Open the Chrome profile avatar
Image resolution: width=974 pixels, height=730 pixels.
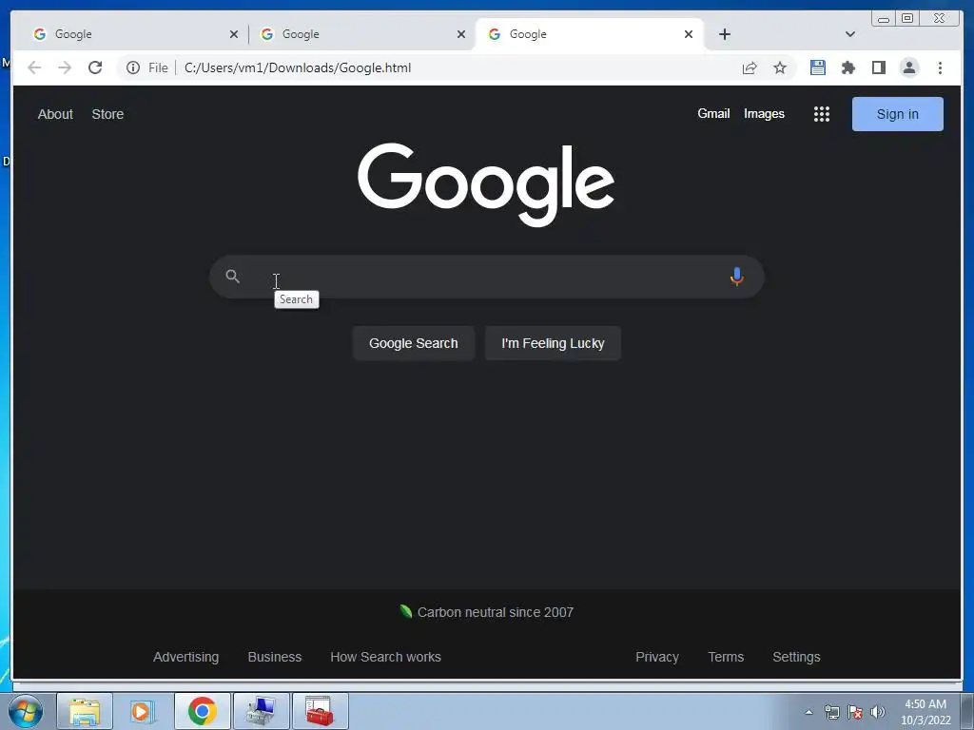click(x=908, y=67)
